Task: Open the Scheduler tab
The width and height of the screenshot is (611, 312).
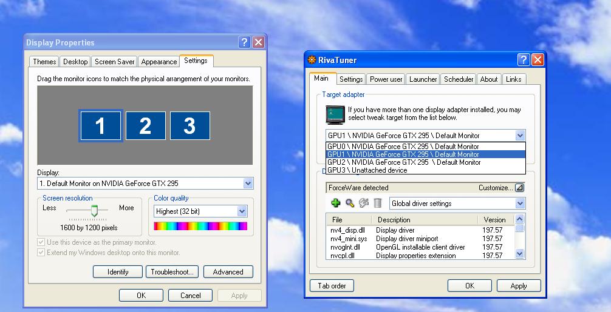Action: [x=458, y=79]
